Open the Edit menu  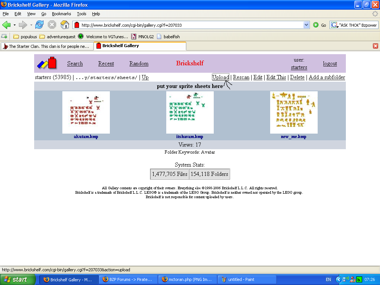click(18, 14)
